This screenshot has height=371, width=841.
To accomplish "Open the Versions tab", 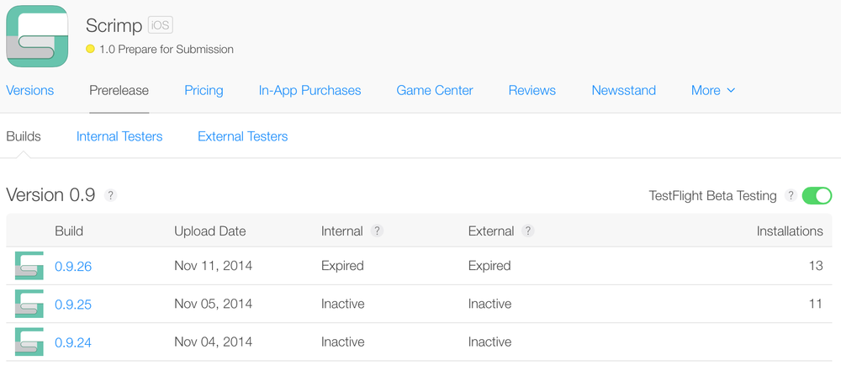I will [x=30, y=90].
